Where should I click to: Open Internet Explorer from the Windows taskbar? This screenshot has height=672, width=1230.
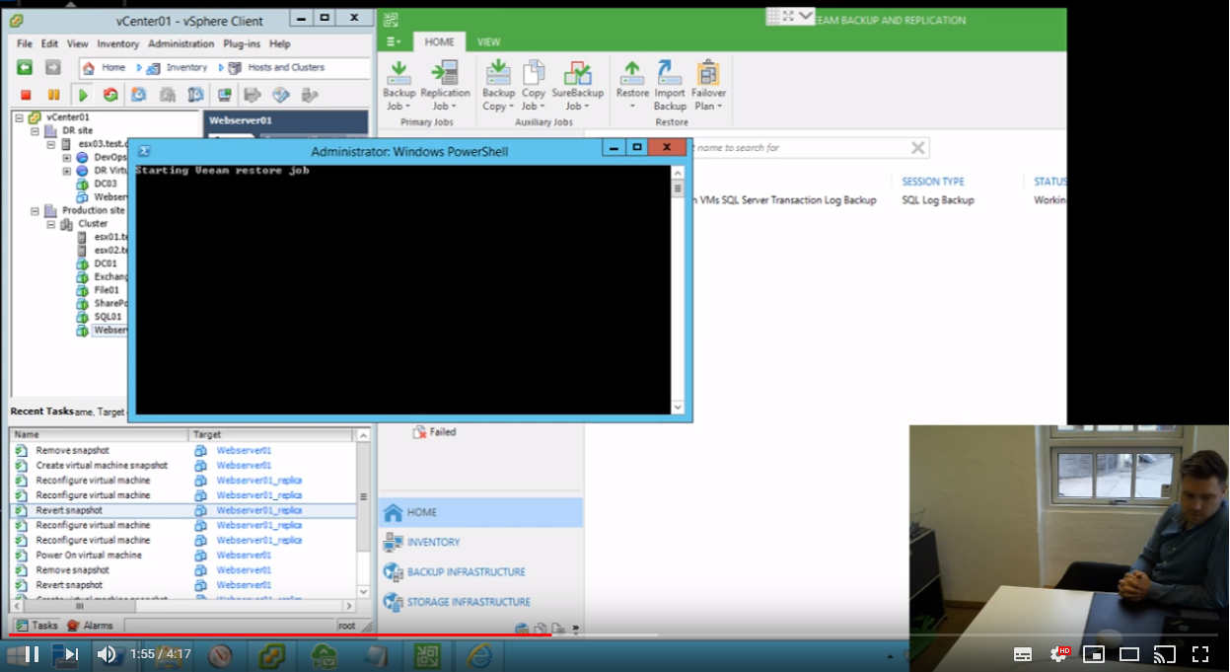[x=479, y=654]
